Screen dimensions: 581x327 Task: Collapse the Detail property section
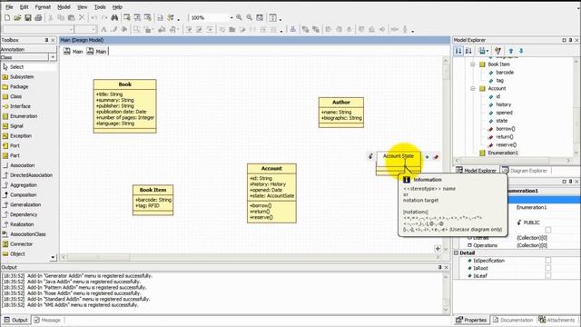pyautogui.click(x=456, y=253)
